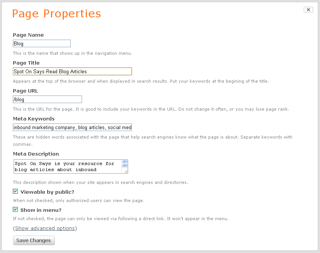Image resolution: width=320 pixels, height=253 pixels.
Task: Click into the Page Title input field
Action: [x=72, y=71]
